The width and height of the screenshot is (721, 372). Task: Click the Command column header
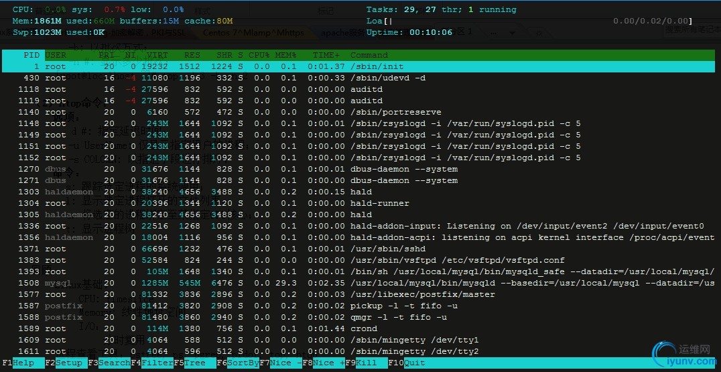coord(369,55)
